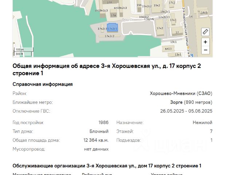Screen dimensions: 233x175
Task: Click building 17к2 on the map
Action: pyautogui.click(x=159, y=28)
